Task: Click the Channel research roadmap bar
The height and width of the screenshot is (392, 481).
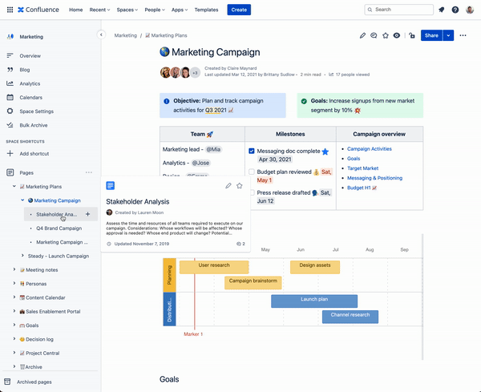Action: [350, 317]
